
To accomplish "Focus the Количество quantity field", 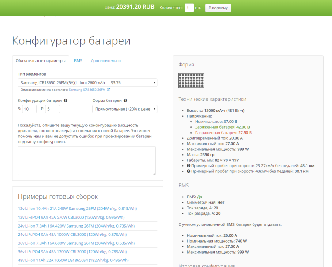I will [x=189, y=8].
